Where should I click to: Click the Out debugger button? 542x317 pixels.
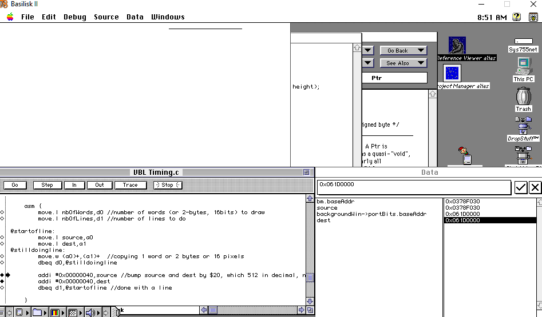pyautogui.click(x=100, y=185)
